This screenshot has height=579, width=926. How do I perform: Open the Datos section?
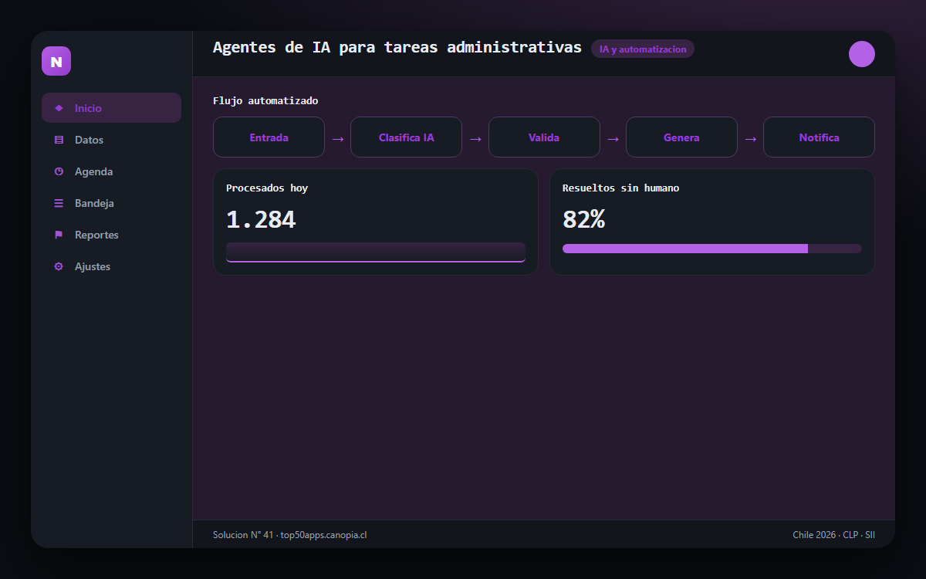(x=111, y=140)
